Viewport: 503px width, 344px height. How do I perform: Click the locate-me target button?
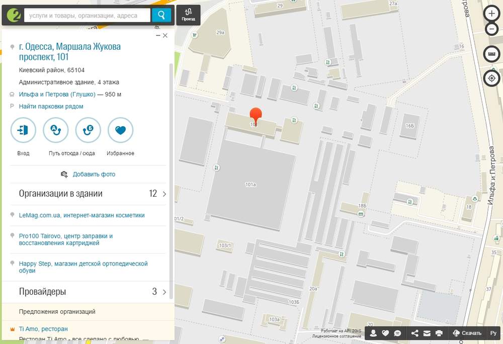click(491, 78)
